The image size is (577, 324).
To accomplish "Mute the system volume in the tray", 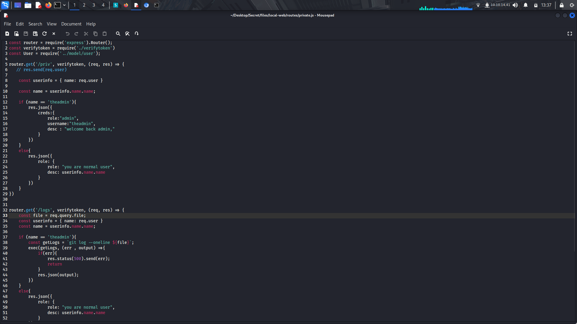I will (x=515, y=5).
